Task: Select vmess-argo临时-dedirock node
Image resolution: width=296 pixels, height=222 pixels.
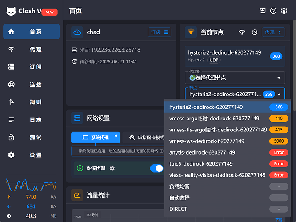Action: (227, 119)
